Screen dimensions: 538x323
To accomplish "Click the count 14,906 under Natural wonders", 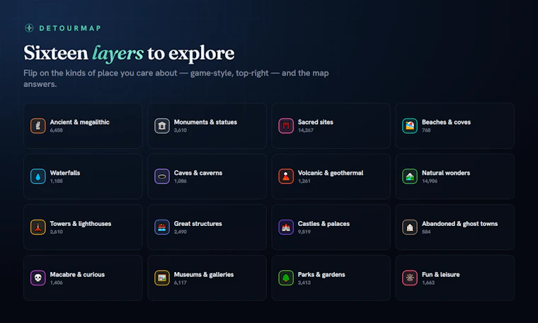I will [429, 181].
